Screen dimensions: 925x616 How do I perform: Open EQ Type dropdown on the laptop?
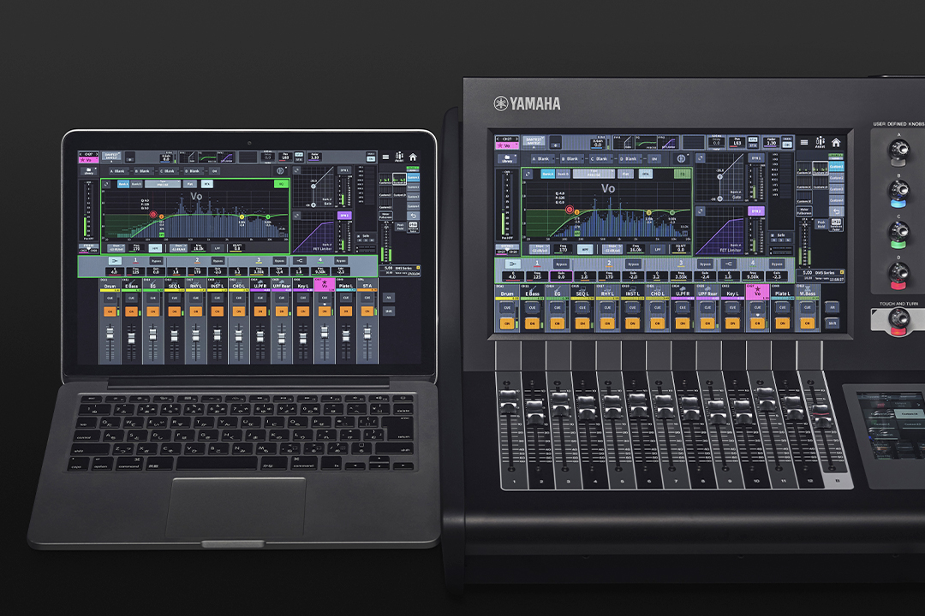pyautogui.click(x=163, y=184)
